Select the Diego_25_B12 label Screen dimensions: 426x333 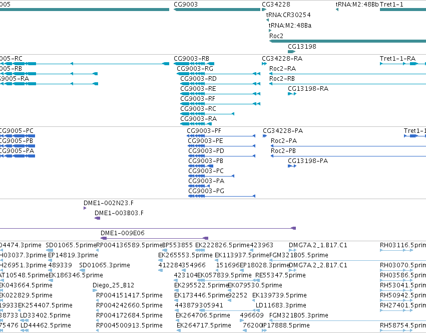(x=113, y=286)
